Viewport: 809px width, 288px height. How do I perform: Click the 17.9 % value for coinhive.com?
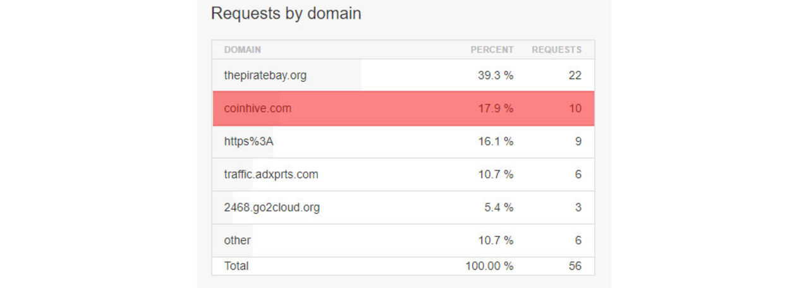point(496,108)
